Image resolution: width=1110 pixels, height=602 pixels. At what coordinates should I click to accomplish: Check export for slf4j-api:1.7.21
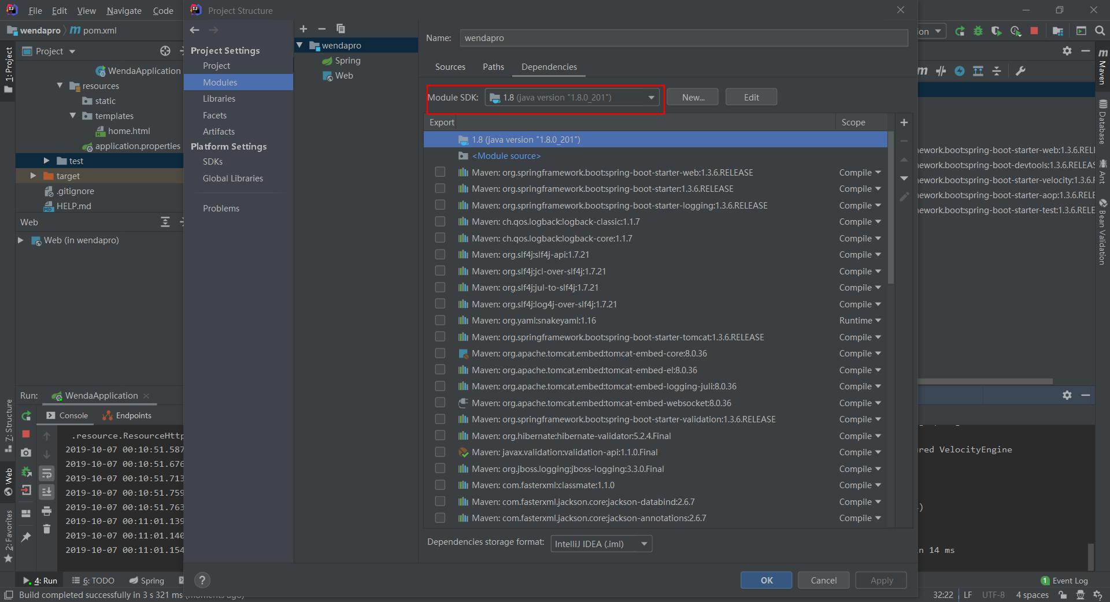[440, 254]
